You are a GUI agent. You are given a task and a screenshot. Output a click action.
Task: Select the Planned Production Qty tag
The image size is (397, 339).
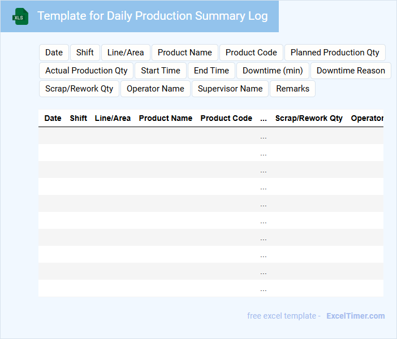335,53
